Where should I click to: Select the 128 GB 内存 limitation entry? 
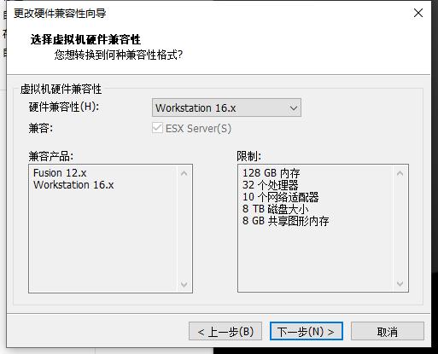(x=272, y=173)
